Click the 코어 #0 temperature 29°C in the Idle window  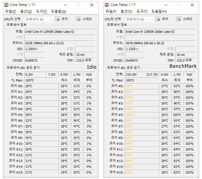pos(41,86)
